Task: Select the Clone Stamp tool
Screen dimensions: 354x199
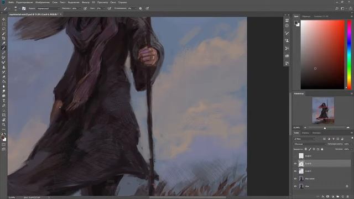Action: pos(4,67)
